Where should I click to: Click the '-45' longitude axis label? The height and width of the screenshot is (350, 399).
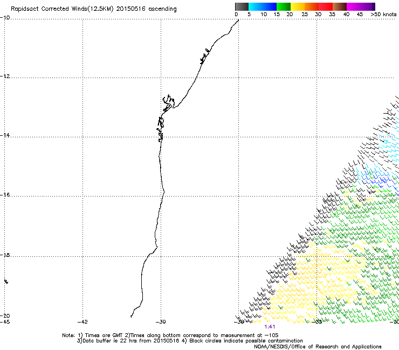pos(5,322)
